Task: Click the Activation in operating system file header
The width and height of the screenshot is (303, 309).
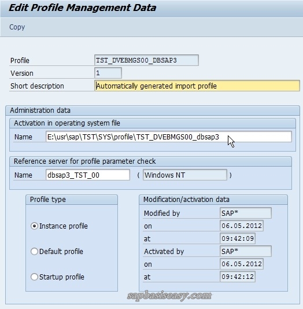Action: pos(153,123)
